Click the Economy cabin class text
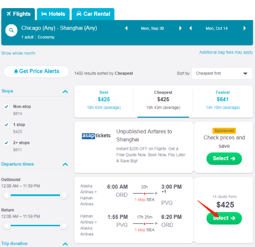Viewport: 255px width, 247px height. coord(46,37)
